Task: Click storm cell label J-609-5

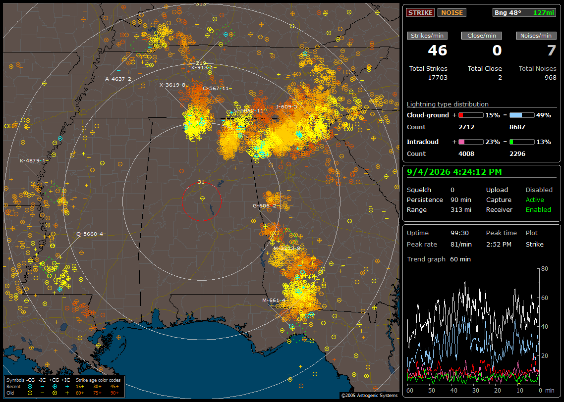Action: tap(286, 107)
